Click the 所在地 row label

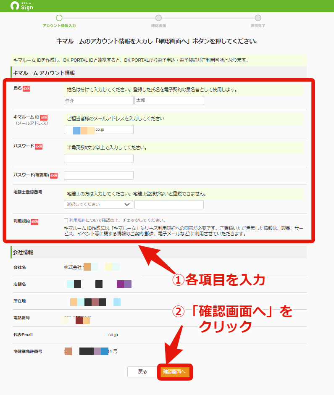20,301
